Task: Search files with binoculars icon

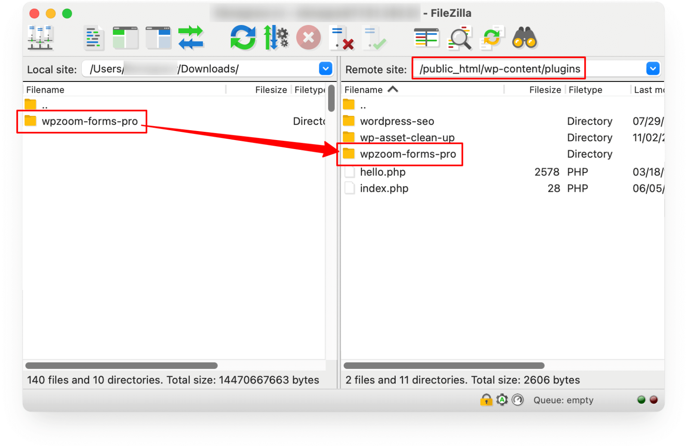Action: pyautogui.click(x=525, y=38)
